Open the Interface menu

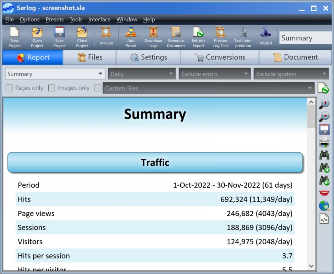(99, 20)
